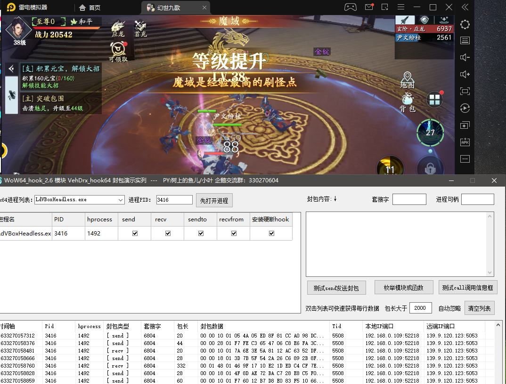
Task: Toggle the 安装硬断hook checkbox
Action: [x=271, y=234]
